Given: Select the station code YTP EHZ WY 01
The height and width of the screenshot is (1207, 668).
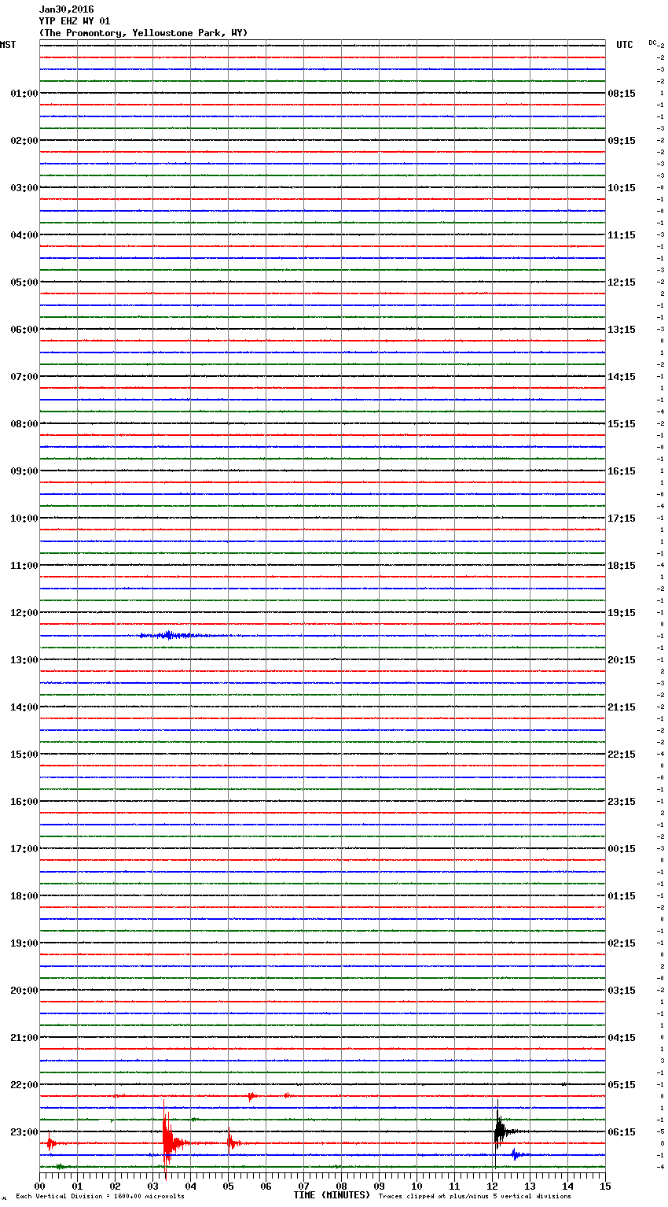Looking at the screenshot, I should 75,21.
